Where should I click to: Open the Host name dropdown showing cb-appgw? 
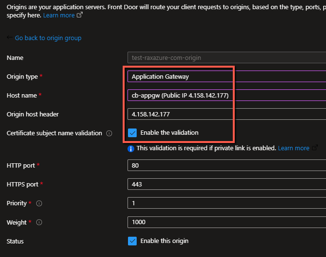pos(227,96)
